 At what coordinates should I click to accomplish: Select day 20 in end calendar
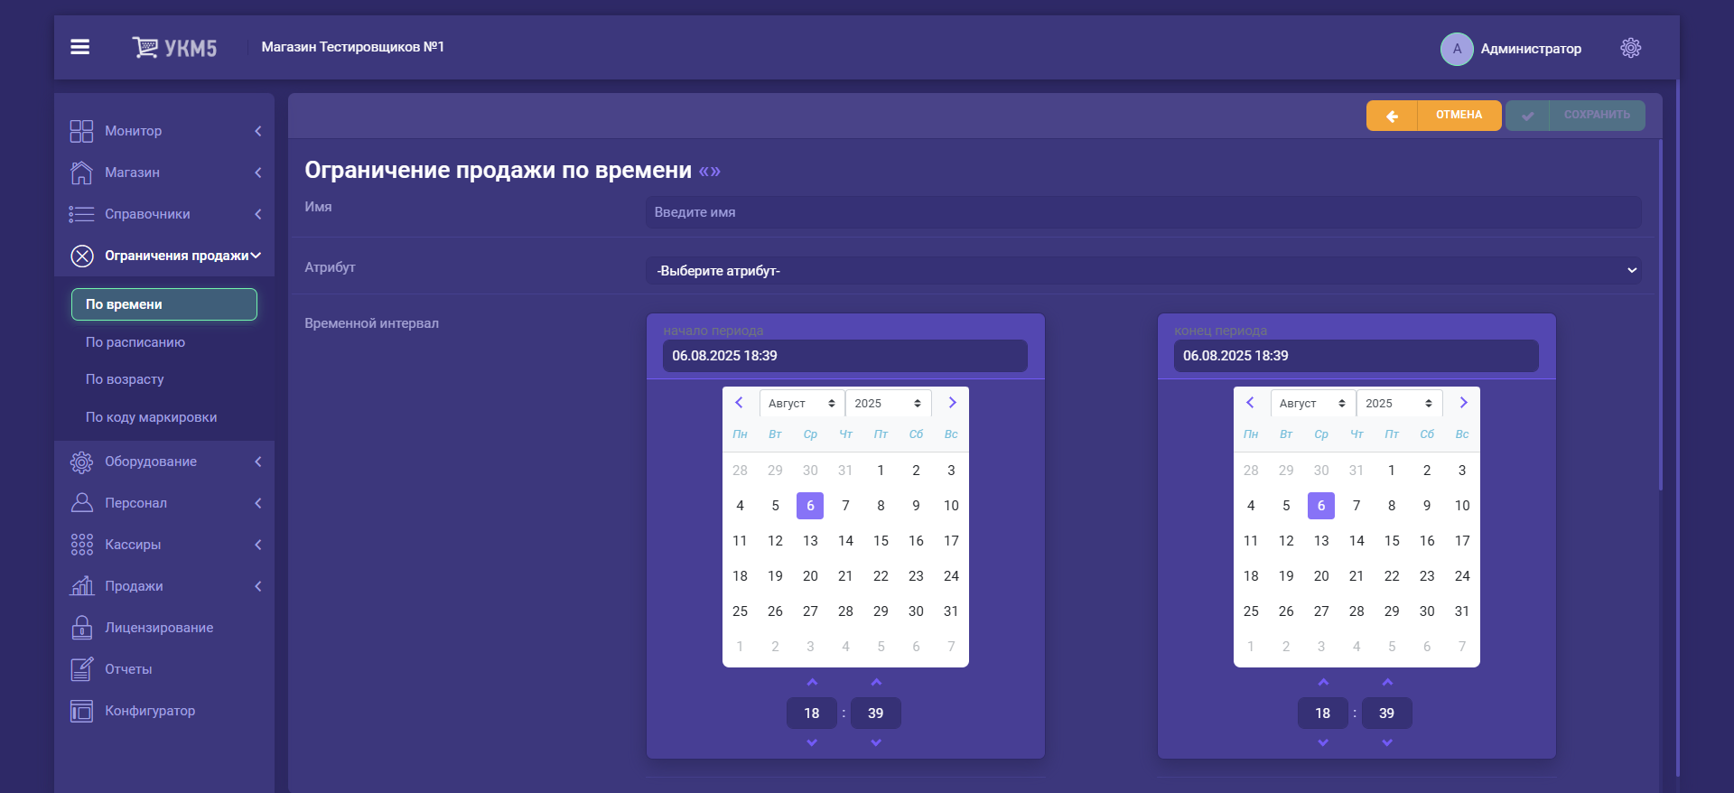click(x=1321, y=576)
